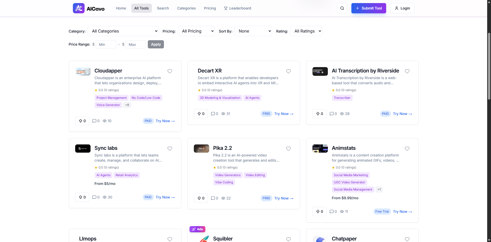Click the Cloudapper views eye icon
The width and height of the screenshot is (491, 242).
click(x=105, y=121)
